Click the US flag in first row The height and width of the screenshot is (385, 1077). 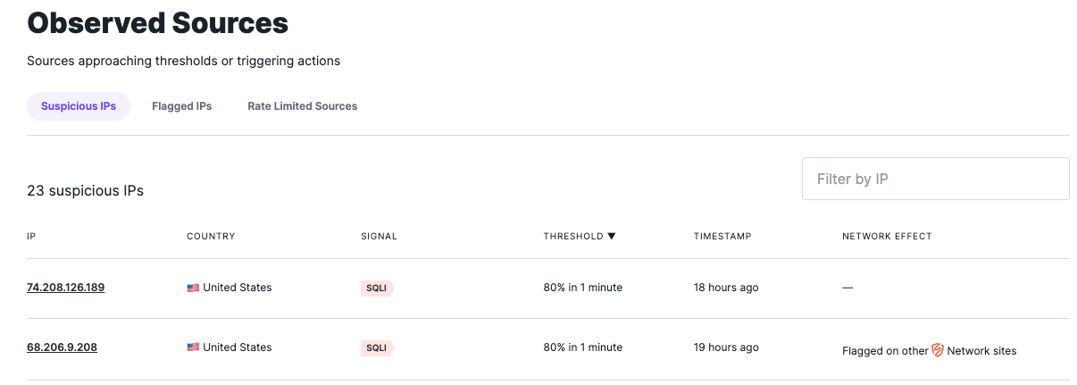[193, 289]
